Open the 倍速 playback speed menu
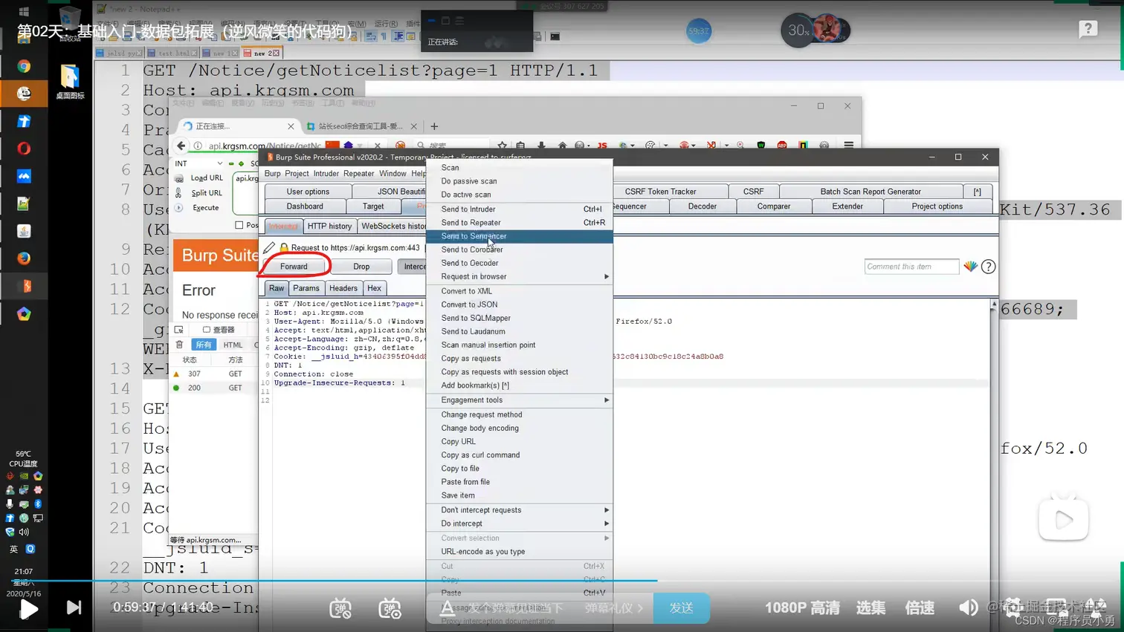Viewport: 1124px width, 632px height. point(920,608)
